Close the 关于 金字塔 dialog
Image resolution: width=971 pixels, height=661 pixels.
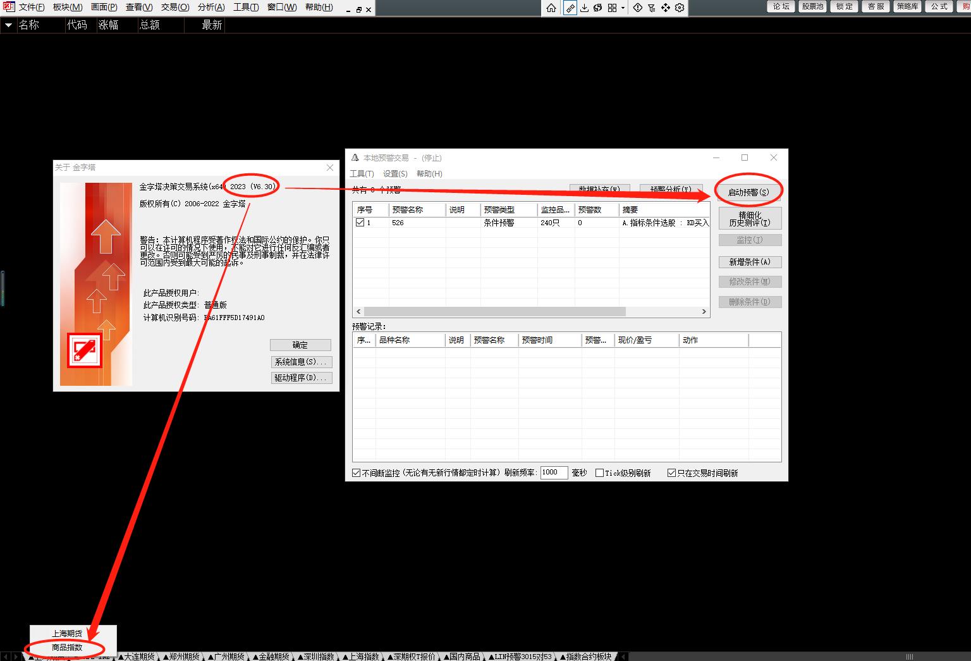329,168
